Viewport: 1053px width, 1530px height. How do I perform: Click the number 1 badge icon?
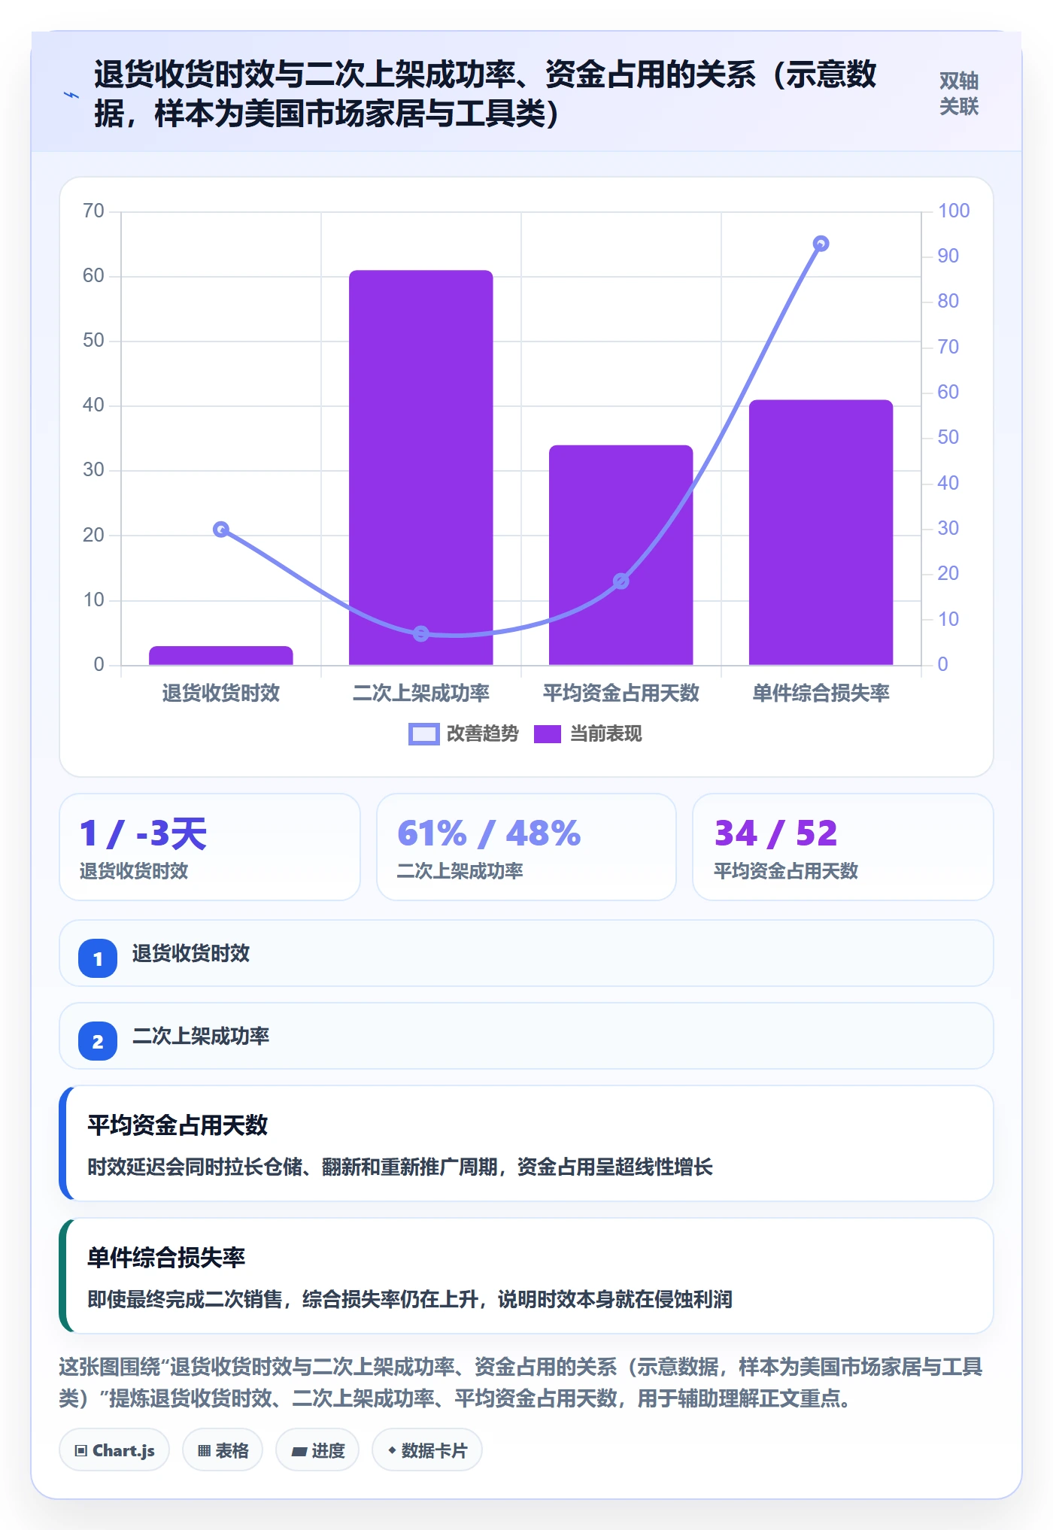(x=98, y=958)
